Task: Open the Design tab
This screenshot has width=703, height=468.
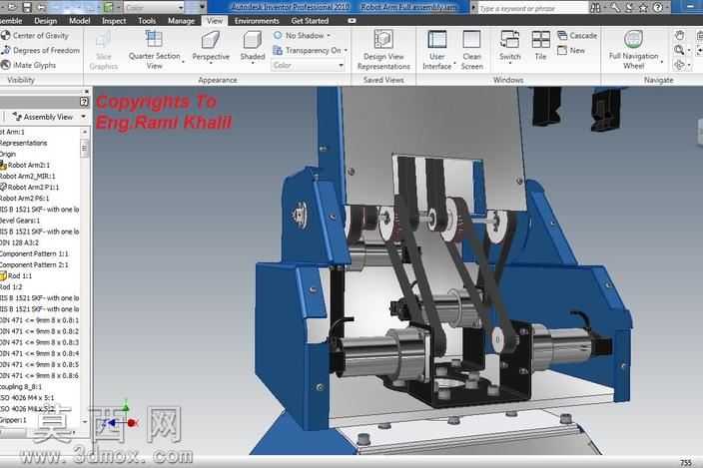Action: (45, 21)
